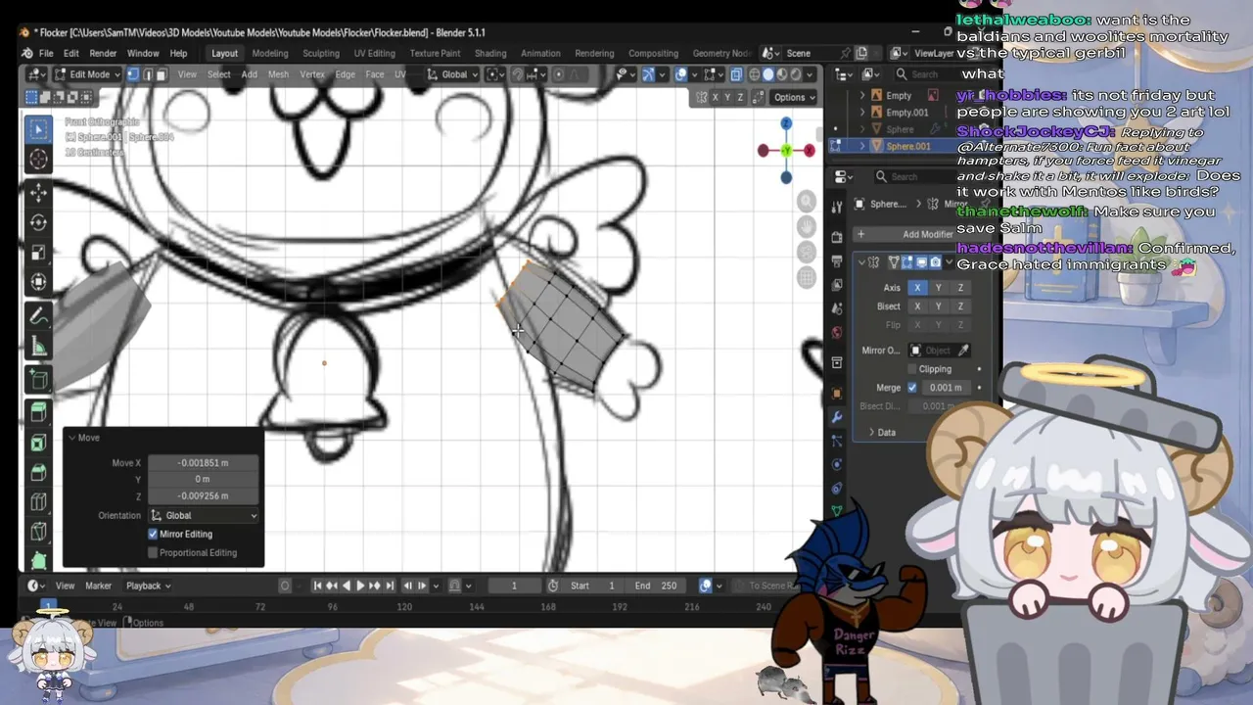
Task: Switch to the Modeling workspace tab
Action: [x=270, y=53]
